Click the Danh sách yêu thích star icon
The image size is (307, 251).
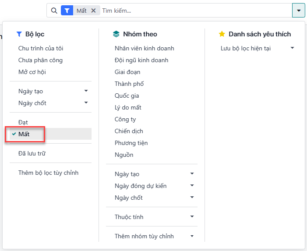[x=222, y=34]
